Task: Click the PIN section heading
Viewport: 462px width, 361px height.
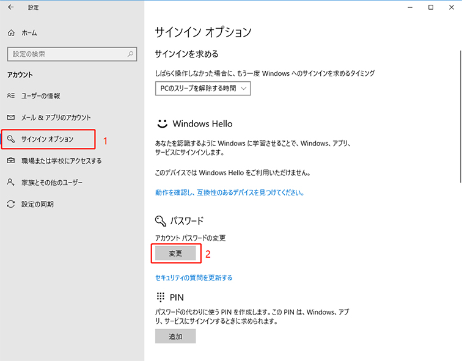Action: tap(177, 297)
